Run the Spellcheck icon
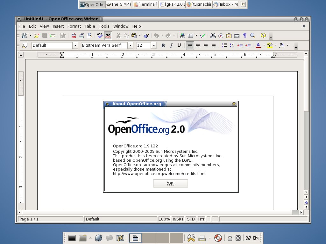Viewport: 326px width, 244px height. (x=100, y=36)
